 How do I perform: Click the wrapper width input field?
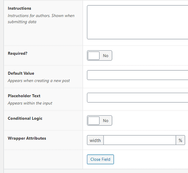(x=139, y=140)
